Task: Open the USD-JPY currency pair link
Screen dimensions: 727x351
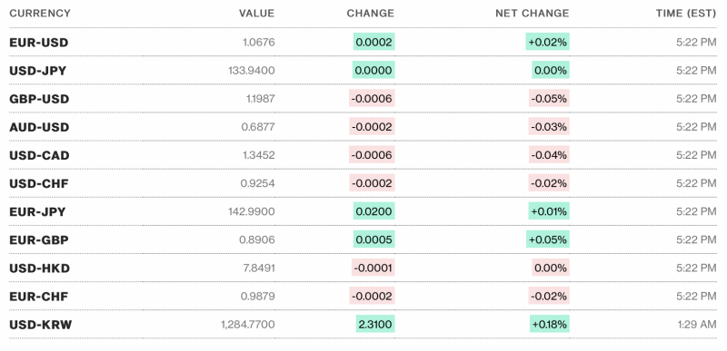Action: point(37,71)
